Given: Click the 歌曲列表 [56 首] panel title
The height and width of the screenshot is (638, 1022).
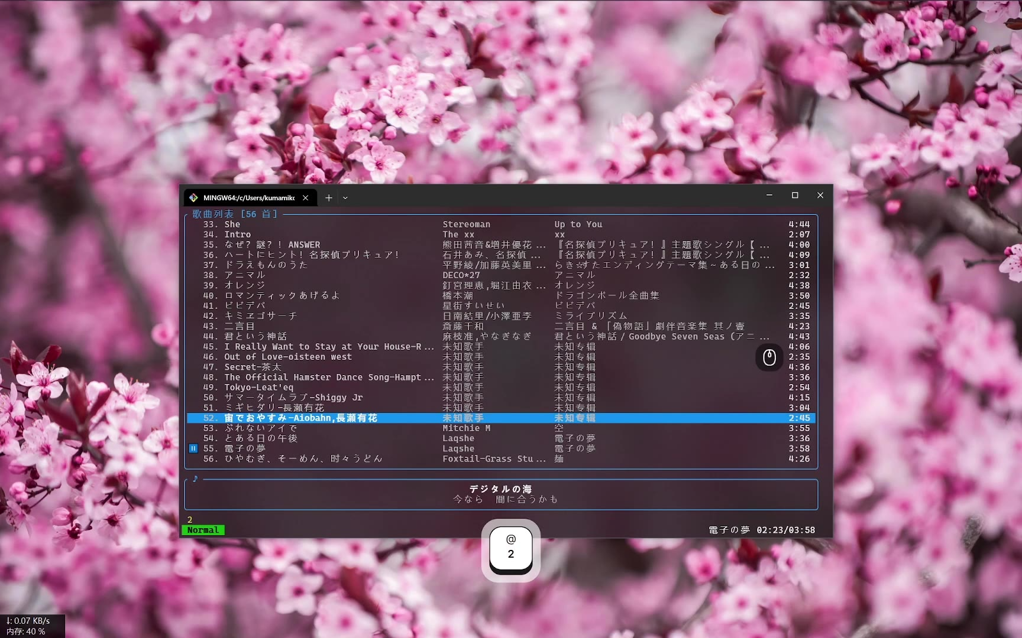Looking at the screenshot, I should click(x=234, y=214).
